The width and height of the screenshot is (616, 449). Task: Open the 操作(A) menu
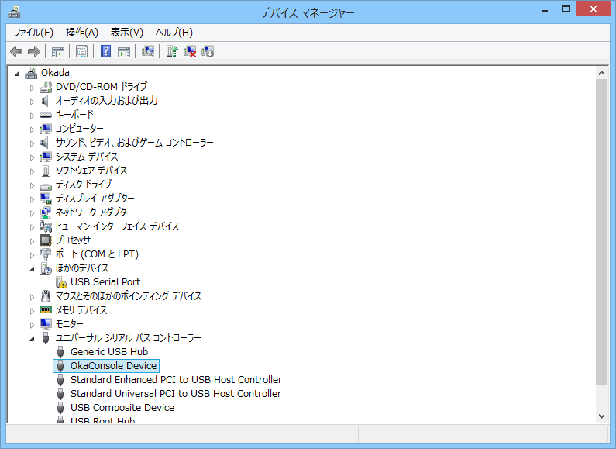pyautogui.click(x=81, y=33)
